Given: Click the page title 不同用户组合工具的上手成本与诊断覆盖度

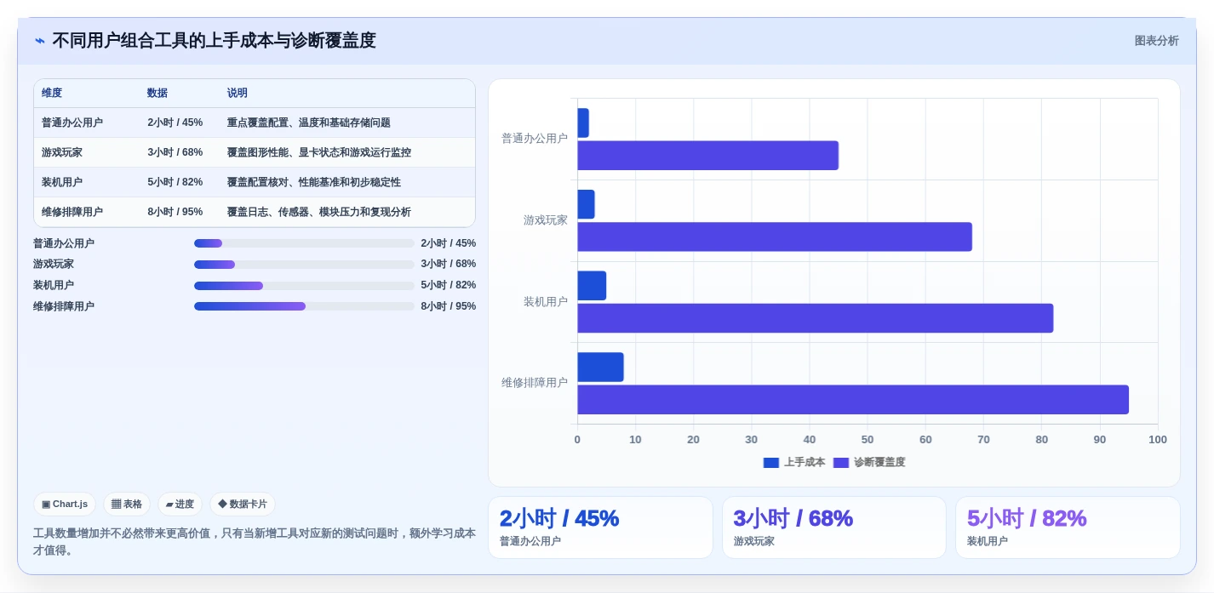Looking at the screenshot, I should [x=214, y=41].
